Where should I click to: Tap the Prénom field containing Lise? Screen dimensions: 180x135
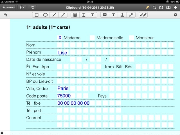(x=63, y=52)
